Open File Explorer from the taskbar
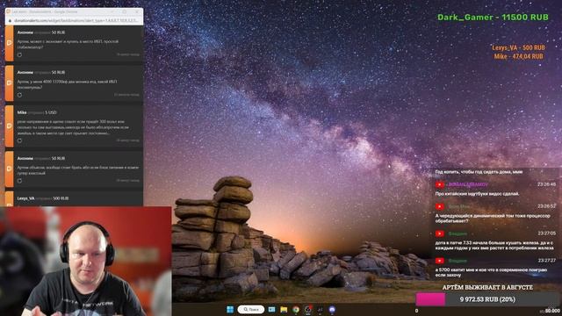This screenshot has height=316, width=562. pyautogui.click(x=284, y=309)
